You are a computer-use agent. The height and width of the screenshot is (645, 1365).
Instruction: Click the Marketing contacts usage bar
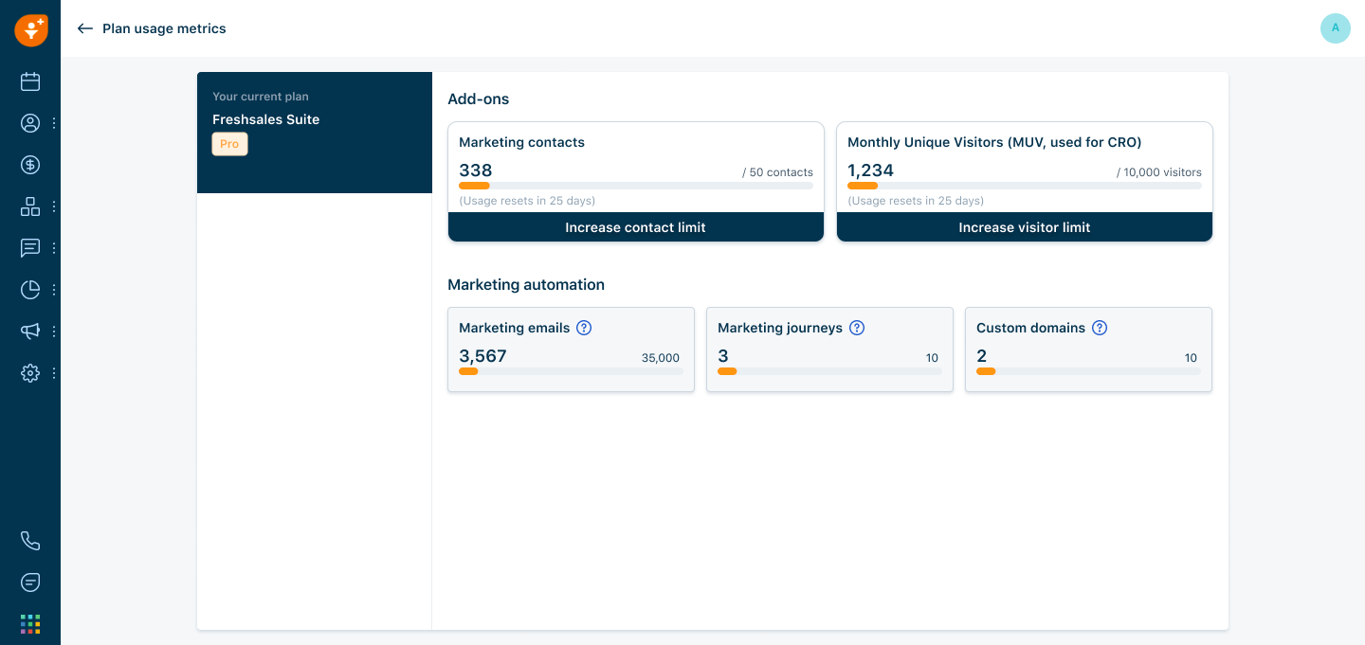point(636,186)
